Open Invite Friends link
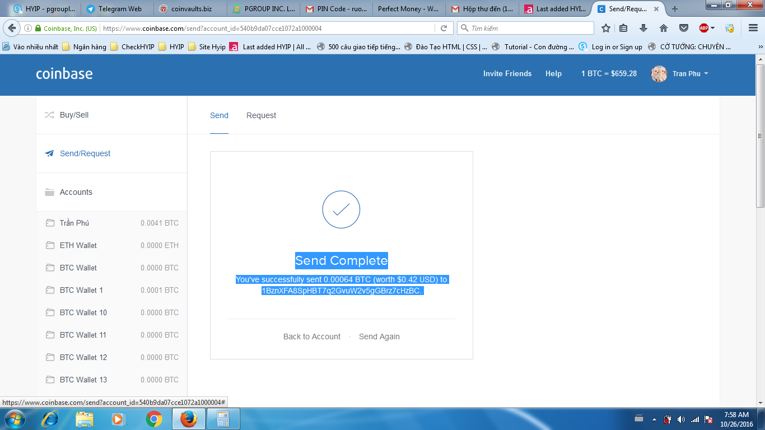 coord(507,73)
